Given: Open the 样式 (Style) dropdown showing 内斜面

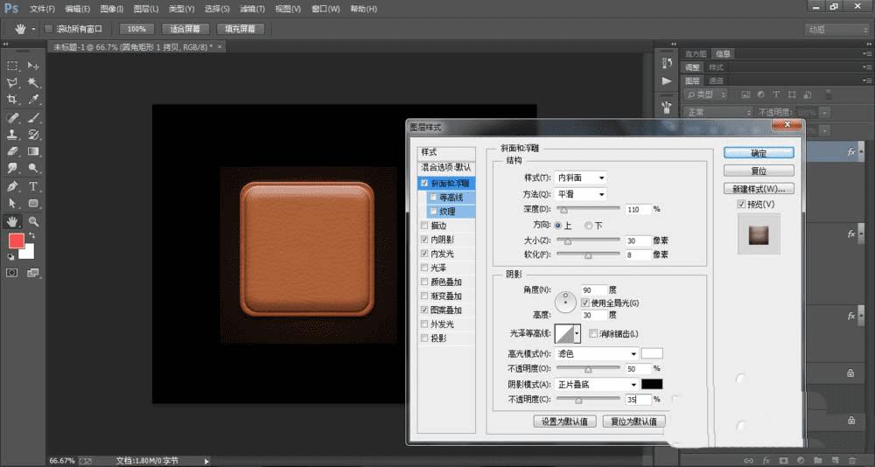Looking at the screenshot, I should [581, 178].
